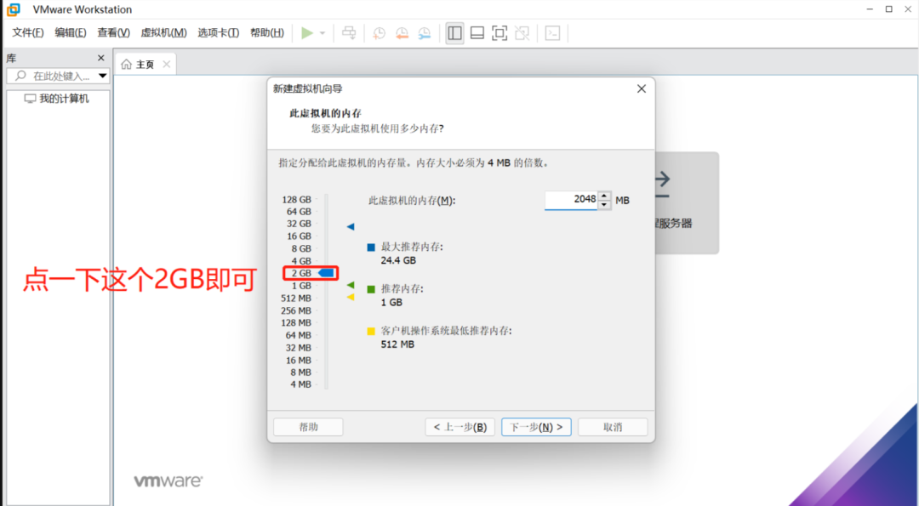Click the connect to remote server tile

click(x=687, y=202)
